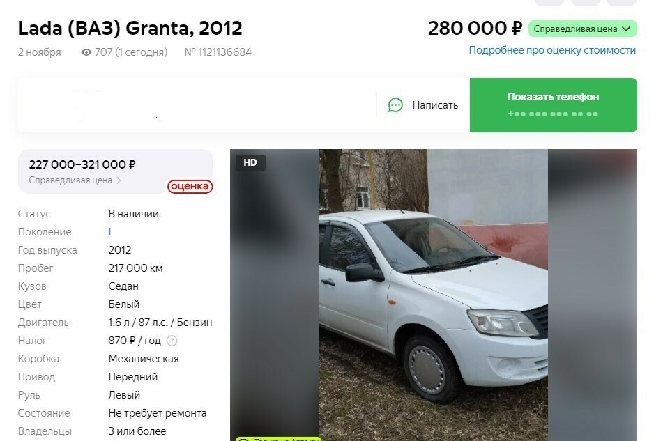Expand the Справедливая цена dropdown chevron
Viewport: 663px width, 441px height.
tap(626, 29)
